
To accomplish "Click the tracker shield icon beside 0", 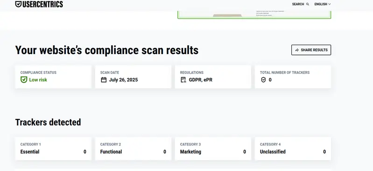I will tap(263, 80).
